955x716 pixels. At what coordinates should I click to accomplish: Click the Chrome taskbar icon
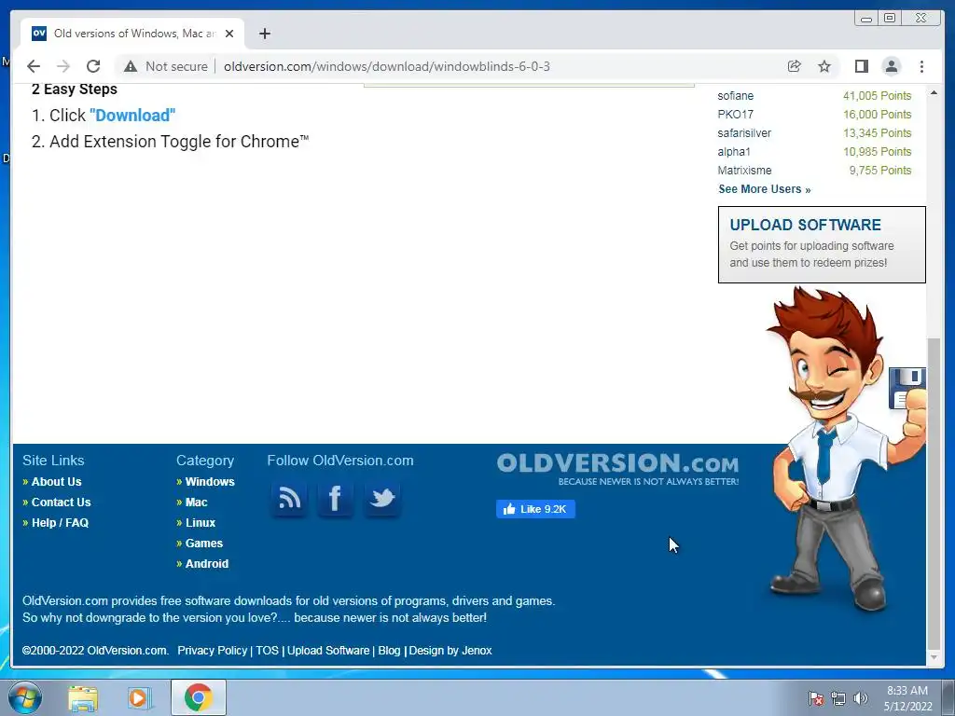199,697
